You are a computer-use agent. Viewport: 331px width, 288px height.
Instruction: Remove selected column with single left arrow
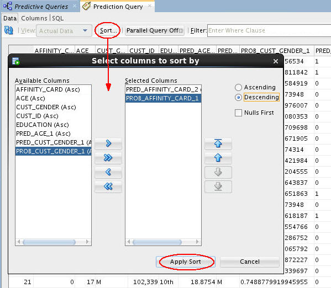point(108,172)
